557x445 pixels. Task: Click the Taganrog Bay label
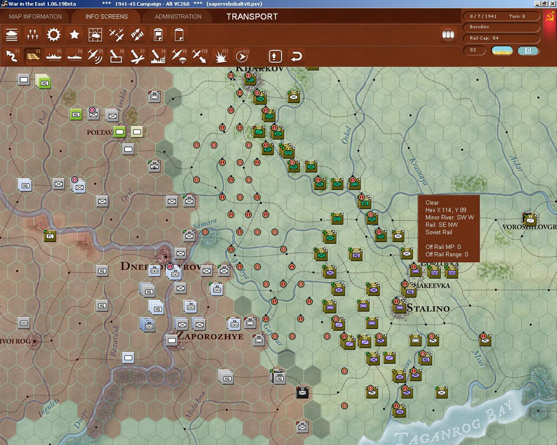[x=455, y=422]
